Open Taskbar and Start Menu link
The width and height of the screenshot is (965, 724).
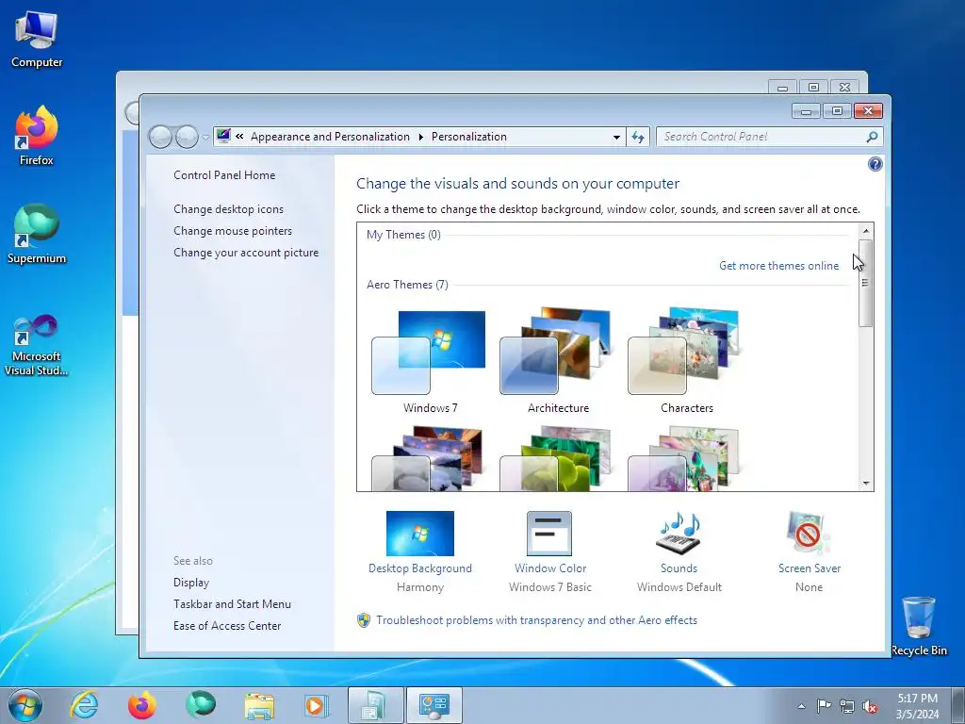tap(232, 604)
